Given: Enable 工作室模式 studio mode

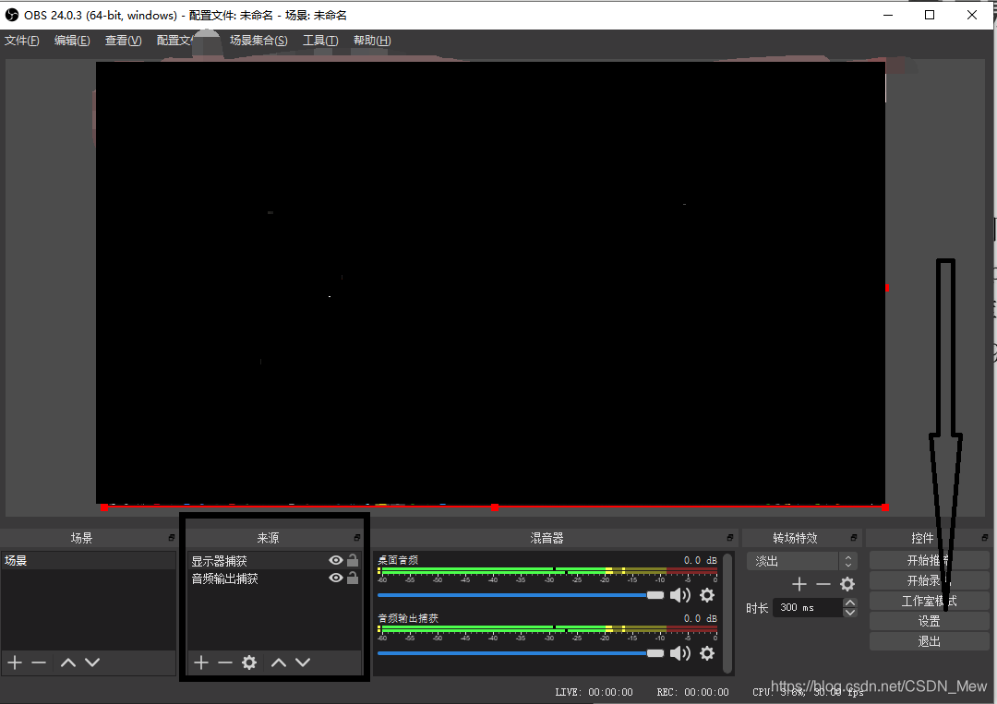Looking at the screenshot, I should tap(929, 601).
